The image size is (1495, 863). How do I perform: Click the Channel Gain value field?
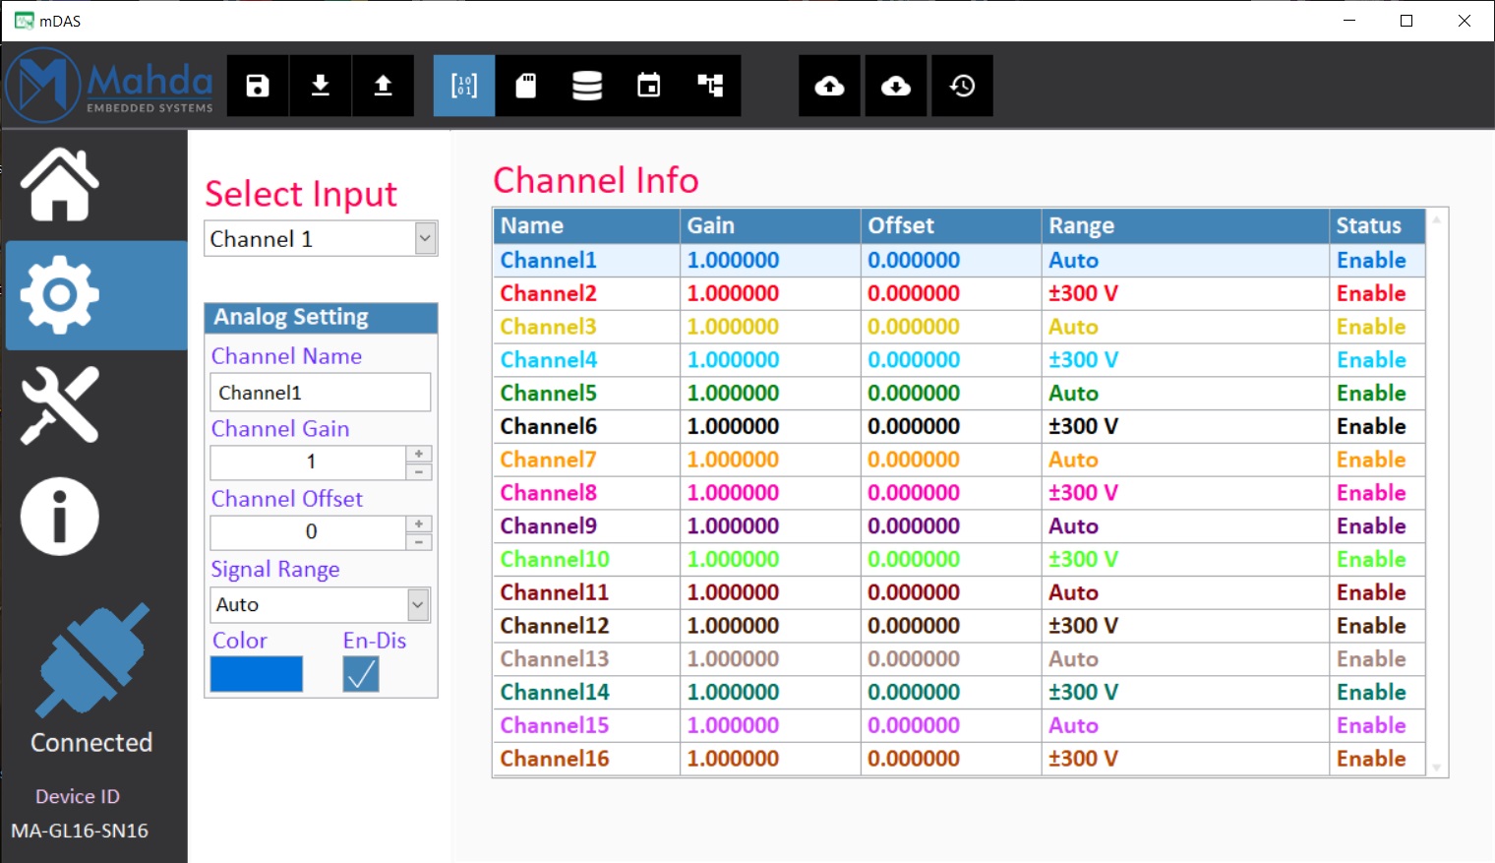click(x=309, y=462)
